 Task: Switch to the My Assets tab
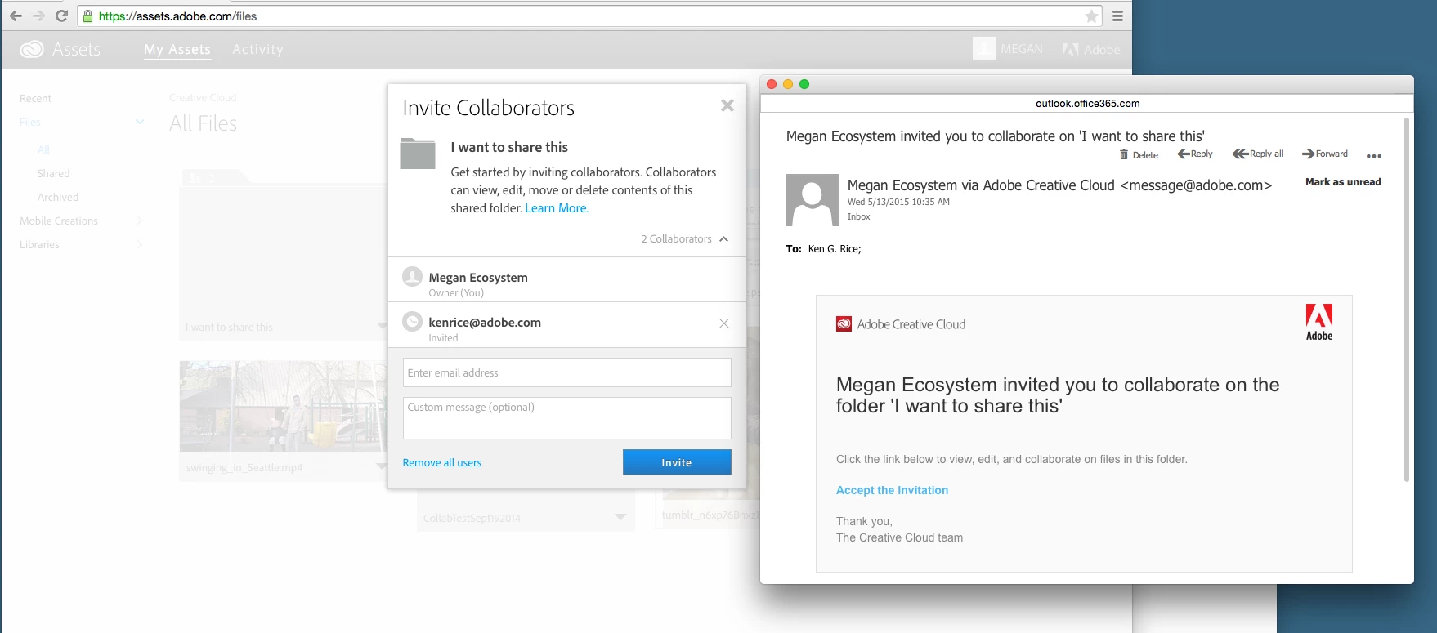pyautogui.click(x=177, y=50)
